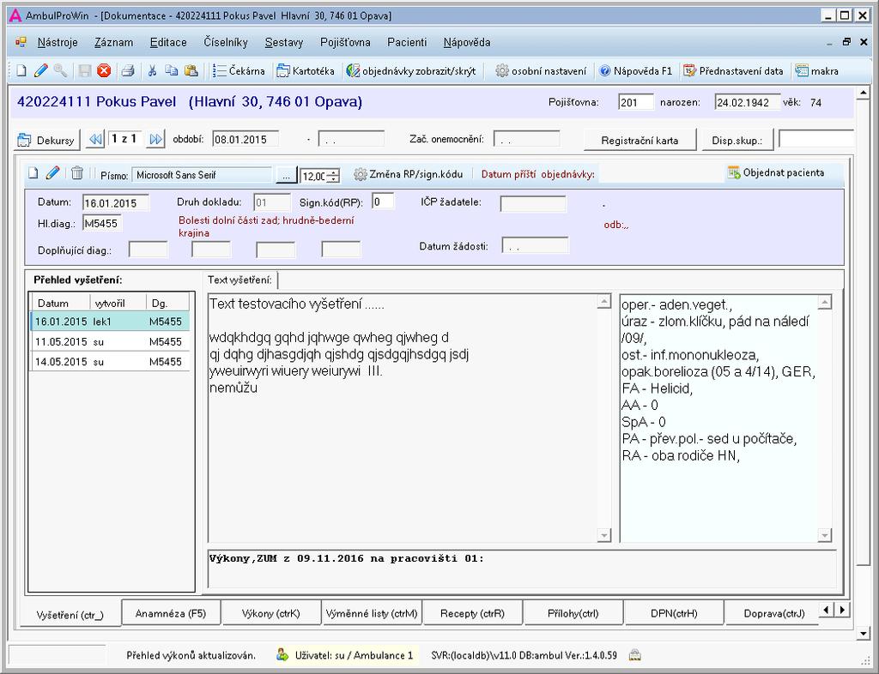Click the Dekursy button

click(47, 140)
